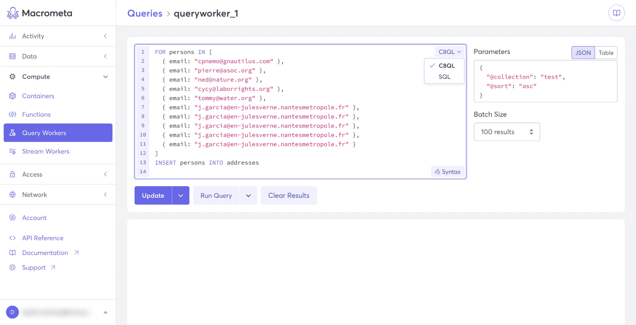This screenshot has width=636, height=325.
Task: Collapse the Compute section chevron
Action: click(105, 77)
